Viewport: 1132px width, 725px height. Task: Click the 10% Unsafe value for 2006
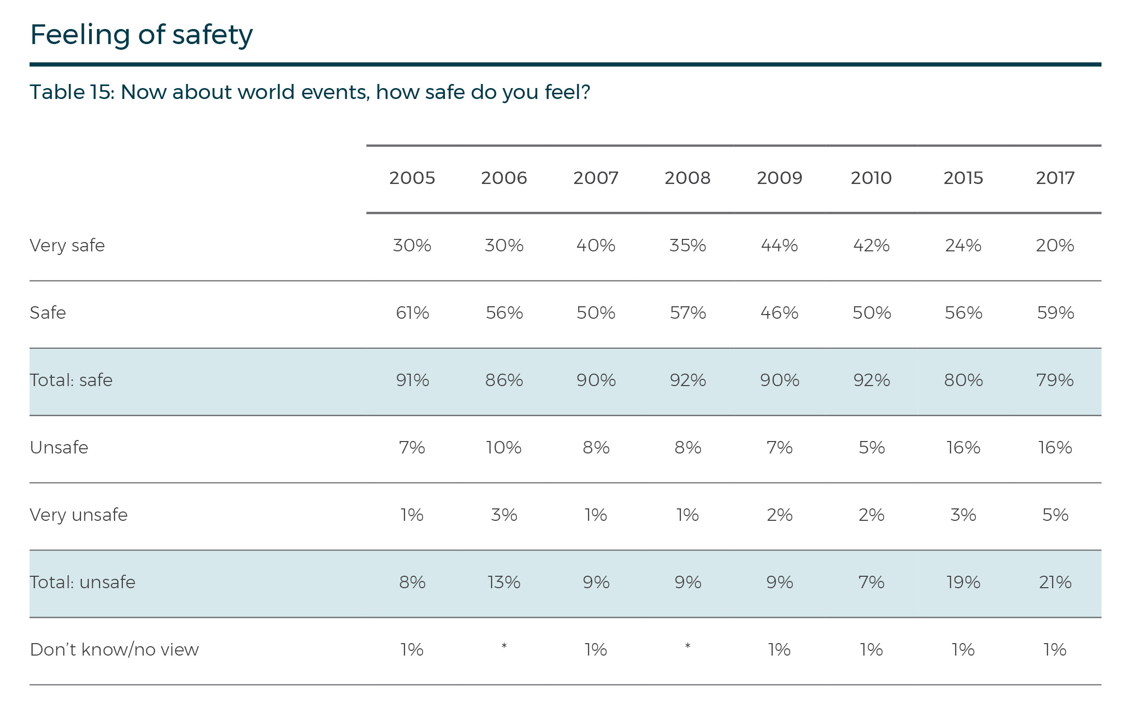pos(504,448)
